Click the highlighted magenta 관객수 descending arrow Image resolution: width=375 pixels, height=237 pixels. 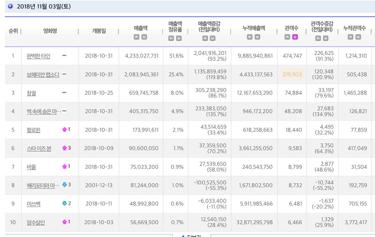295,37
